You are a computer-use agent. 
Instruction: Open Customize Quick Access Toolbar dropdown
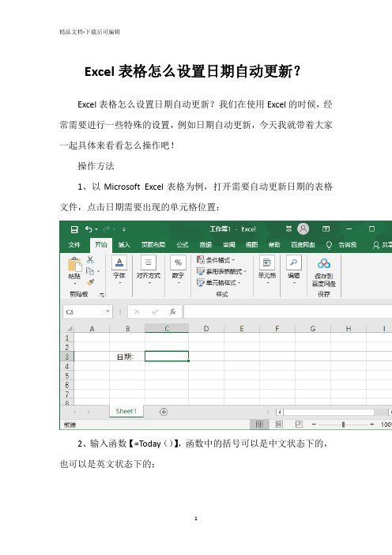[x=124, y=229]
